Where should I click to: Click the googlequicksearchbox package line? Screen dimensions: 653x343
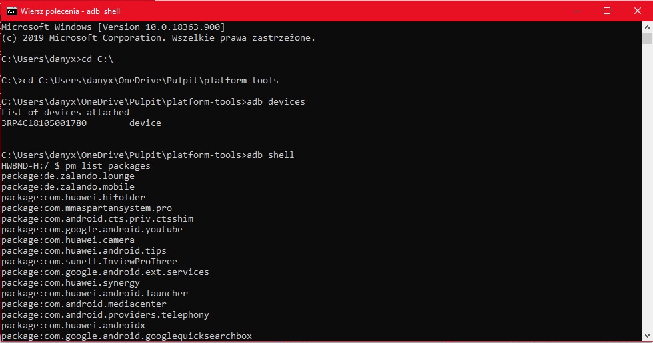coord(127,336)
